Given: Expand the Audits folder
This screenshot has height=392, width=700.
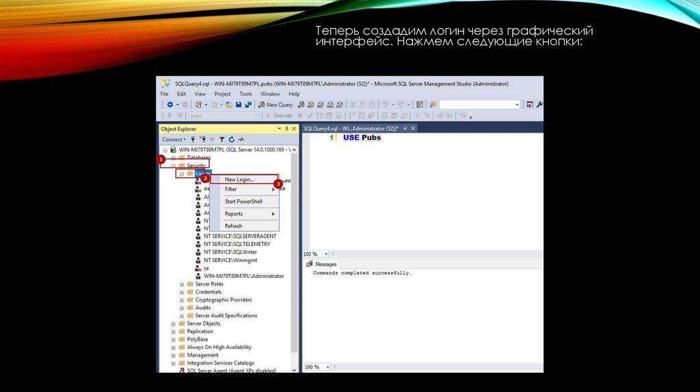Looking at the screenshot, I should (x=182, y=308).
